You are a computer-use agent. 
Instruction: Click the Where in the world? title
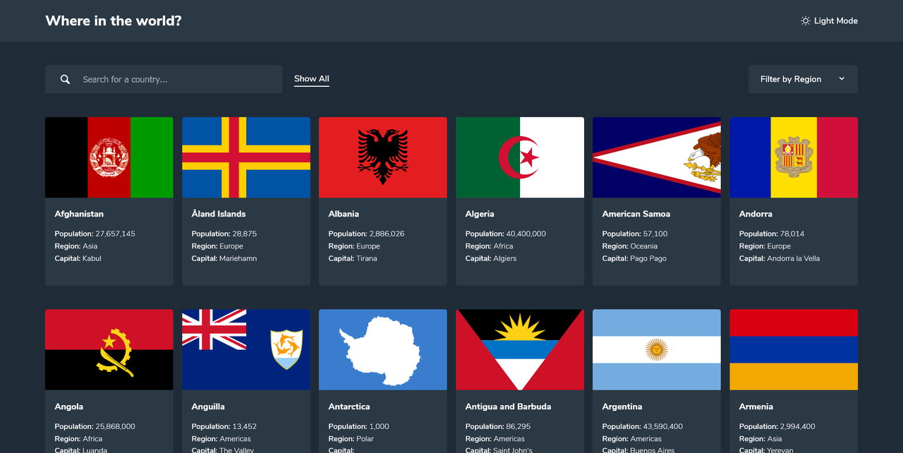pyautogui.click(x=114, y=21)
